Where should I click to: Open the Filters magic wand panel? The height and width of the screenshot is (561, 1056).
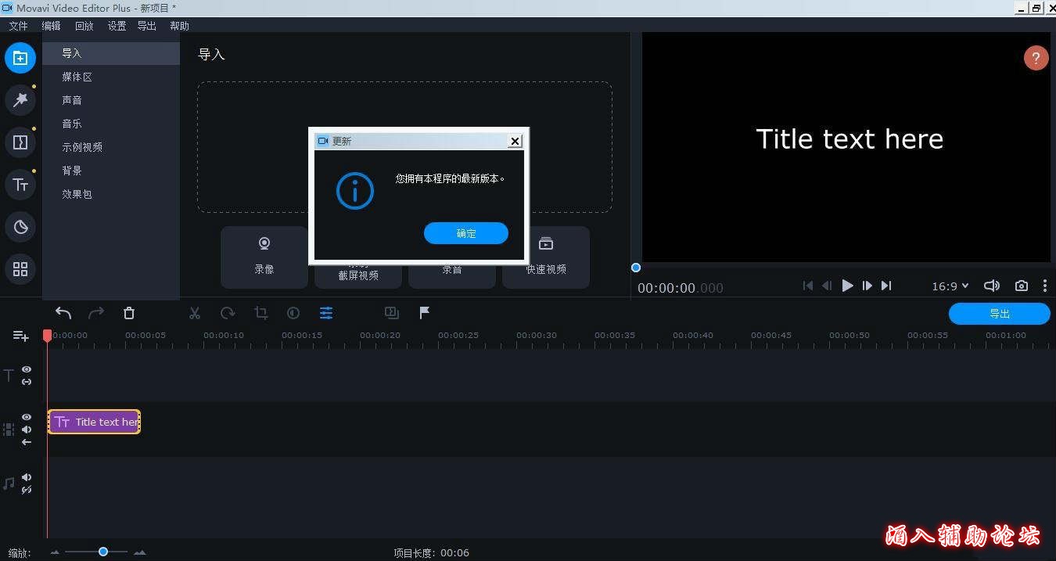[x=20, y=100]
